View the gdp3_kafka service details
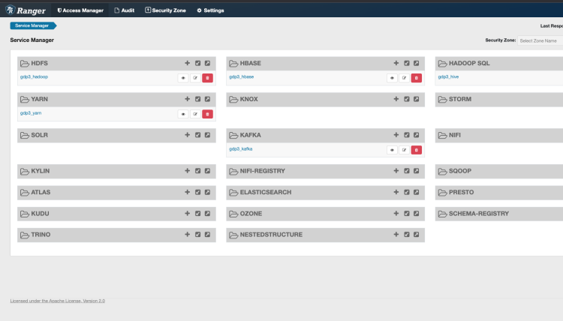This screenshot has width=563, height=321. [392, 150]
